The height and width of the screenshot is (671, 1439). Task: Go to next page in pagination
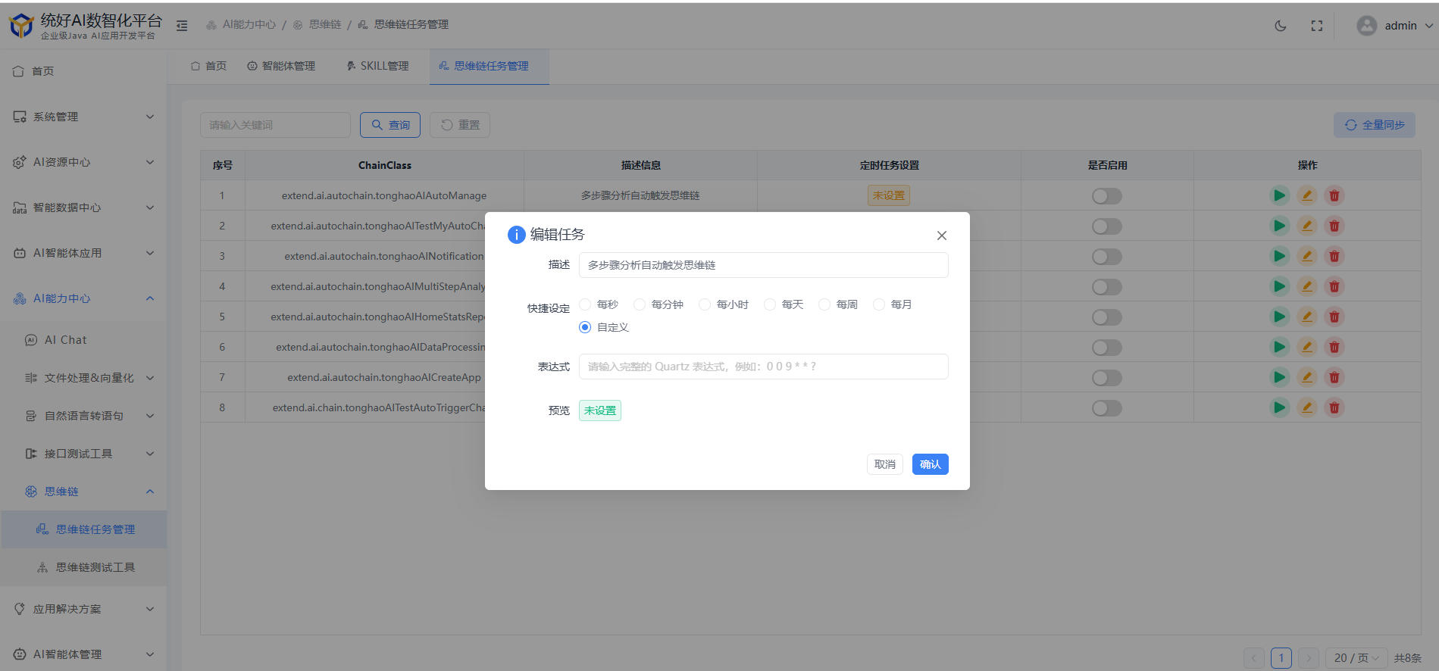pos(1309,658)
